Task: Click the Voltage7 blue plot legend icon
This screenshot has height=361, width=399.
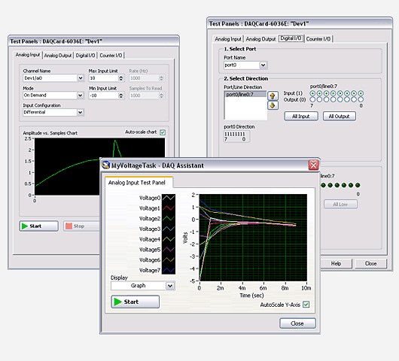Action: click(x=169, y=270)
